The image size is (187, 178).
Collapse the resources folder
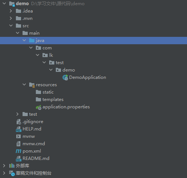pos(24,85)
